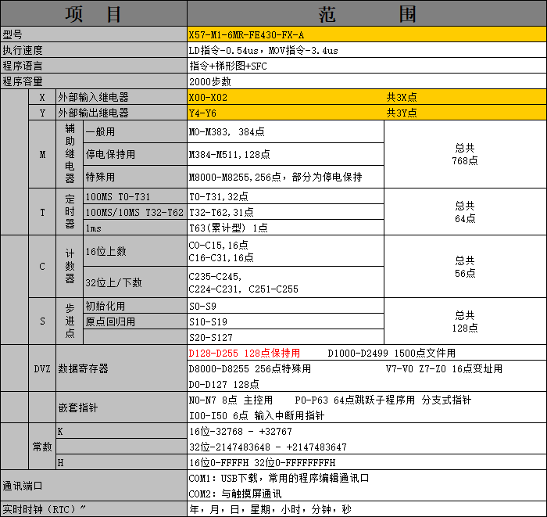547x517 pixels.
Task: Select the 停电保持用 label cell
Action: 134,155
